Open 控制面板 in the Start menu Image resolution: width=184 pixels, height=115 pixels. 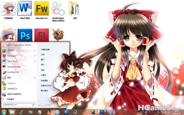tap(44, 80)
